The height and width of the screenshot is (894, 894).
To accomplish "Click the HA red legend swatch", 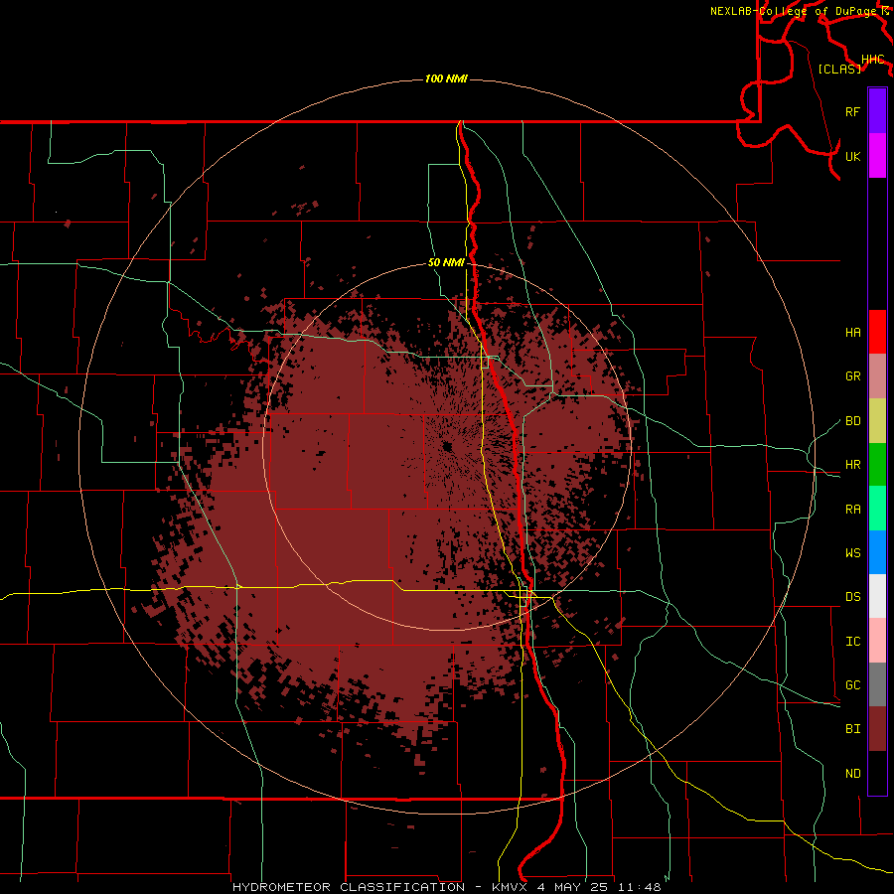I will pyautogui.click(x=877, y=332).
